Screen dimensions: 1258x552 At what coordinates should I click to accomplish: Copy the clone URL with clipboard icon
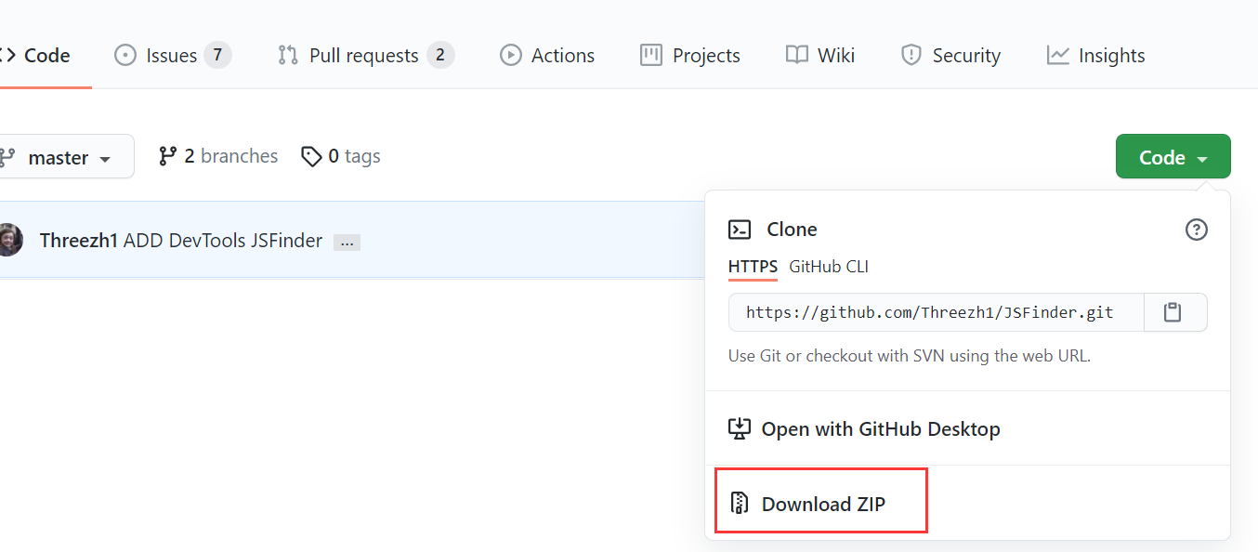[x=1174, y=312]
